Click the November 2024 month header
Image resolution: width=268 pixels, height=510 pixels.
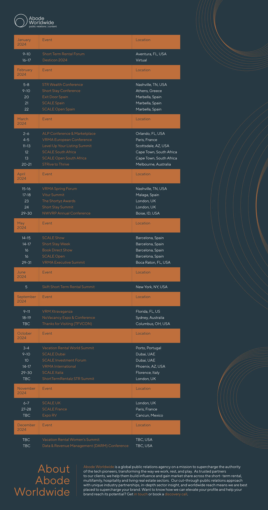(26, 391)
